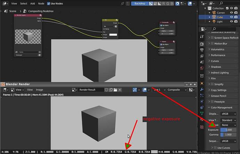Open the Add menu in compositor

[x=32, y=3]
